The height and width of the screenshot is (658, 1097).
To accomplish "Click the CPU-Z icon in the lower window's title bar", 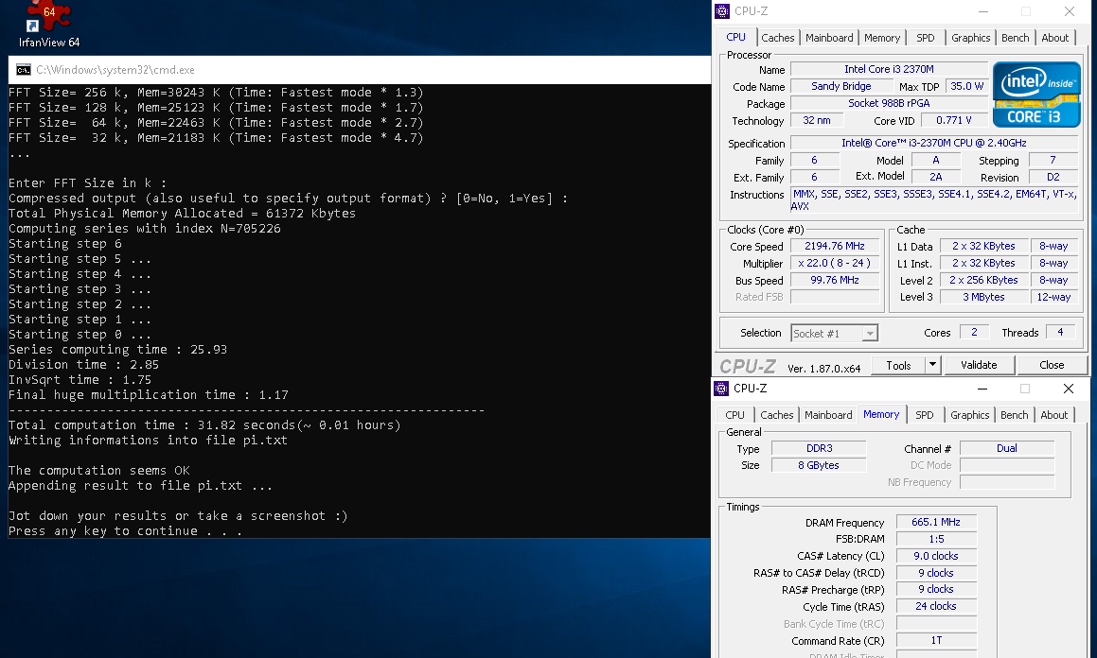I will pyautogui.click(x=721, y=389).
